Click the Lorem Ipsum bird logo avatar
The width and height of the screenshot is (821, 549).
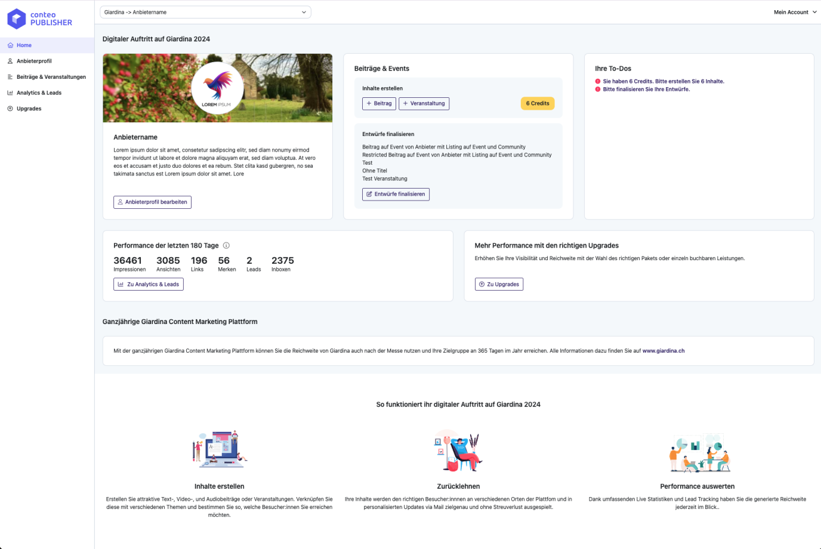point(217,88)
